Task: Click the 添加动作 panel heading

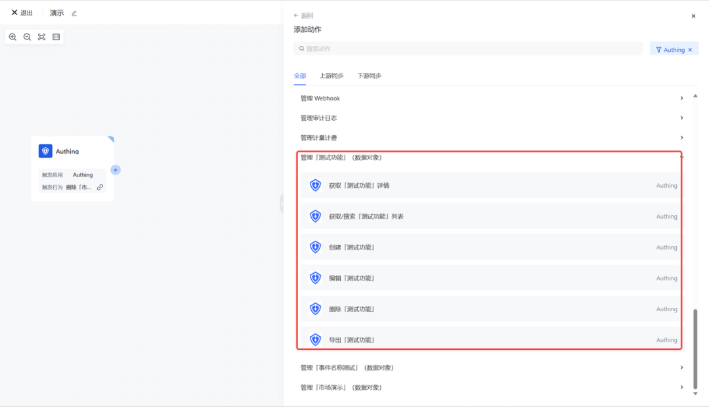Action: 307,30
